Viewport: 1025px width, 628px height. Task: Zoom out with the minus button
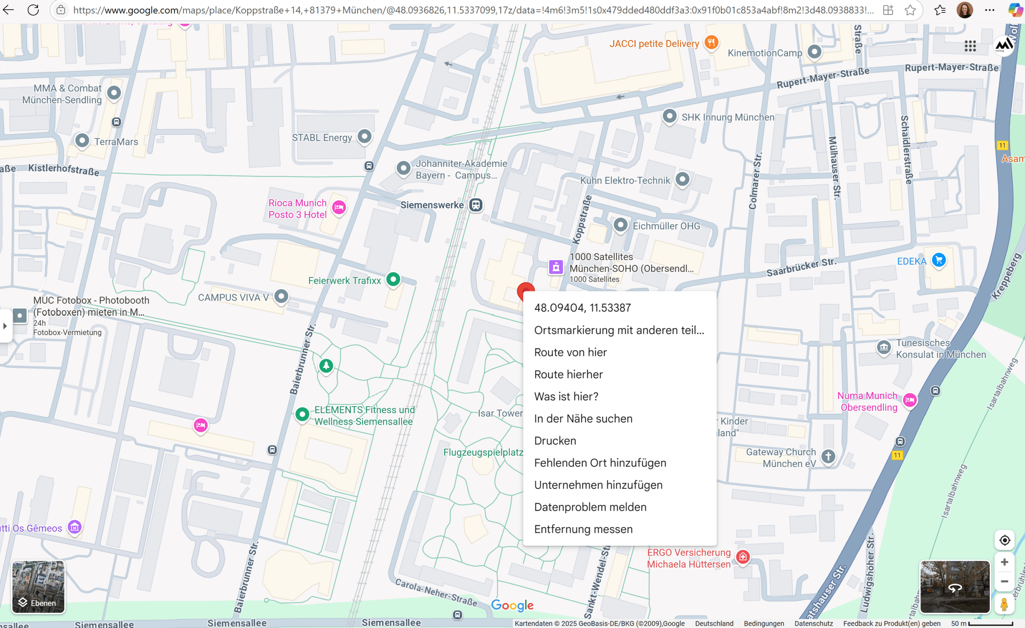pyautogui.click(x=1004, y=582)
